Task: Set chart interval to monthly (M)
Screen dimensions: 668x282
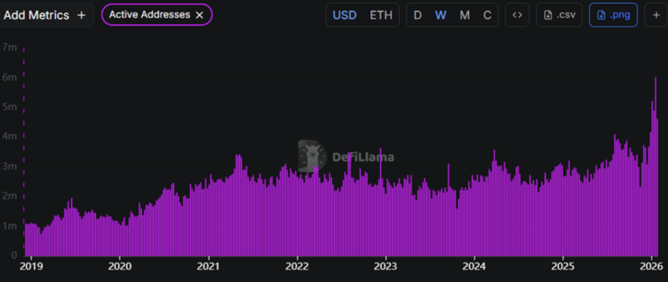Action: point(464,16)
